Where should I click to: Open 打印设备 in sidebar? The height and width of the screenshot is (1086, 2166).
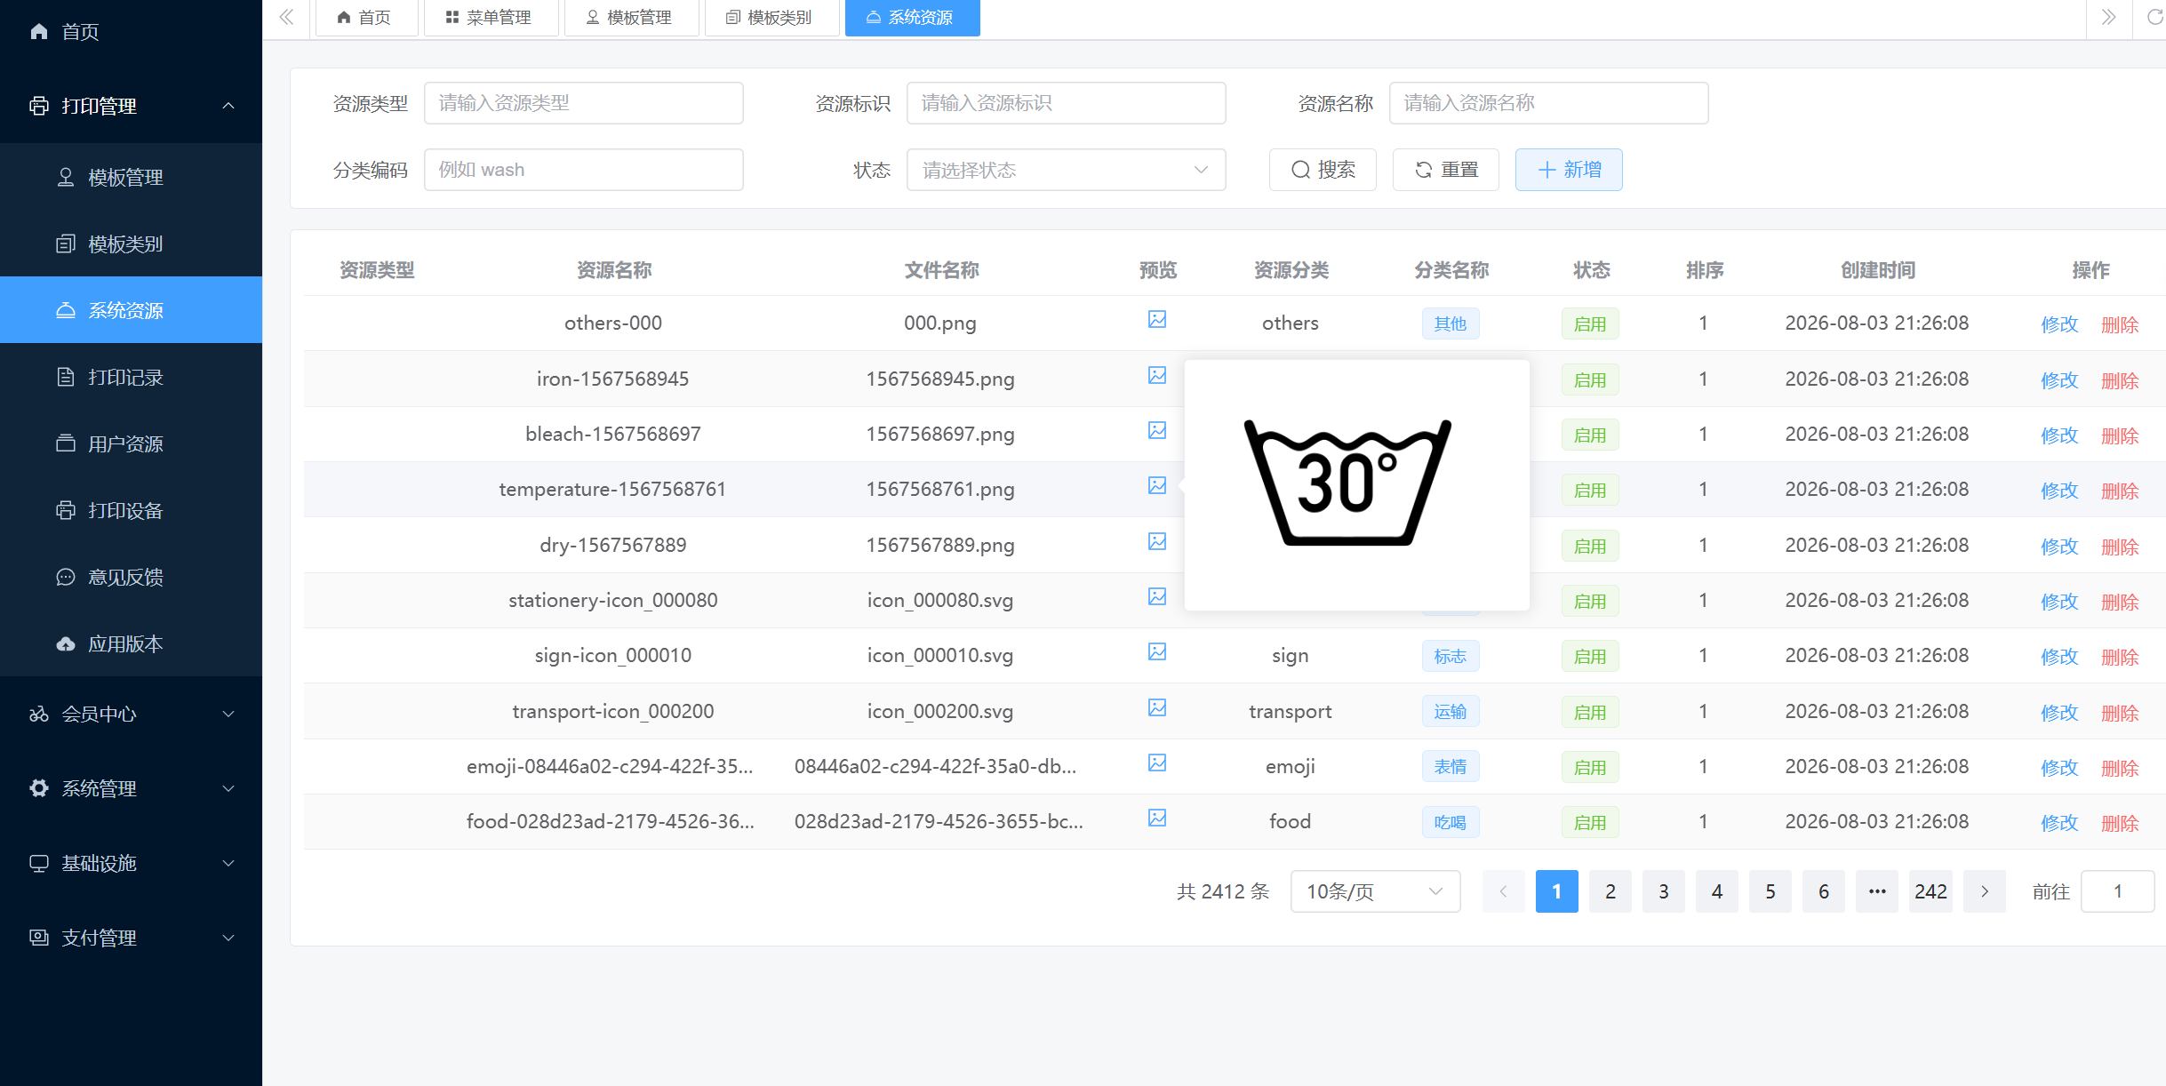pos(131,510)
